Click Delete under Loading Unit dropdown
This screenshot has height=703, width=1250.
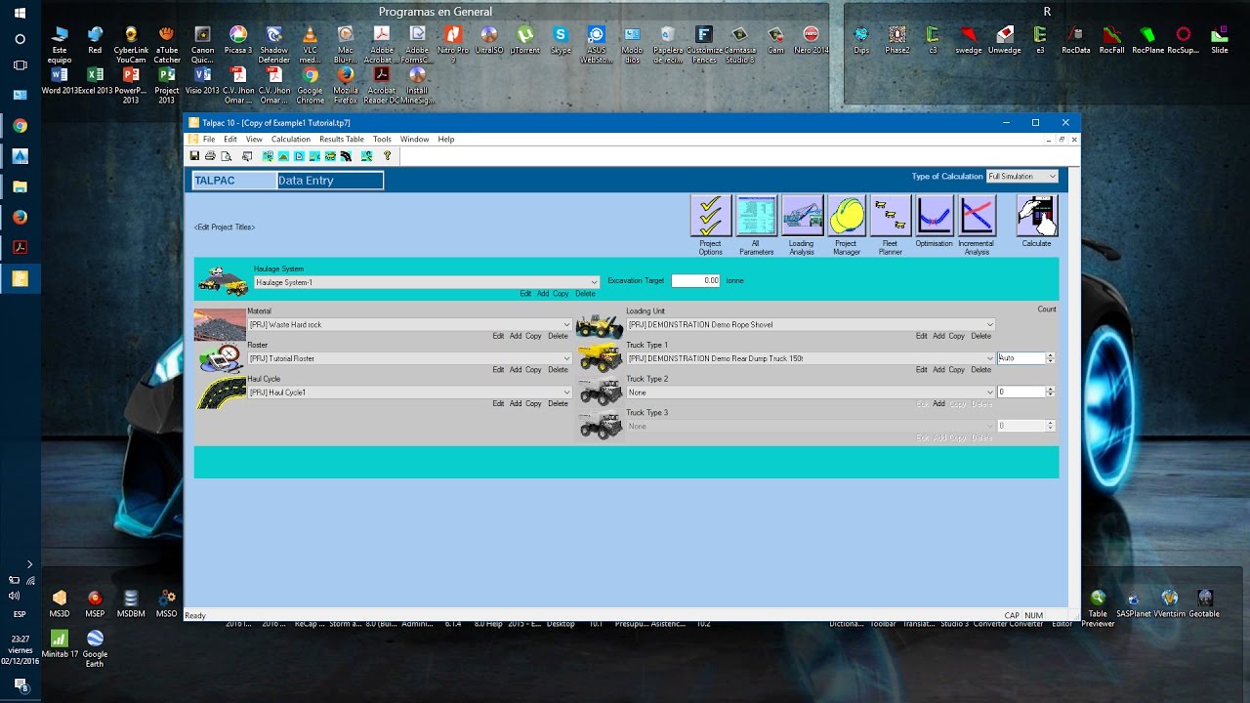tap(980, 336)
